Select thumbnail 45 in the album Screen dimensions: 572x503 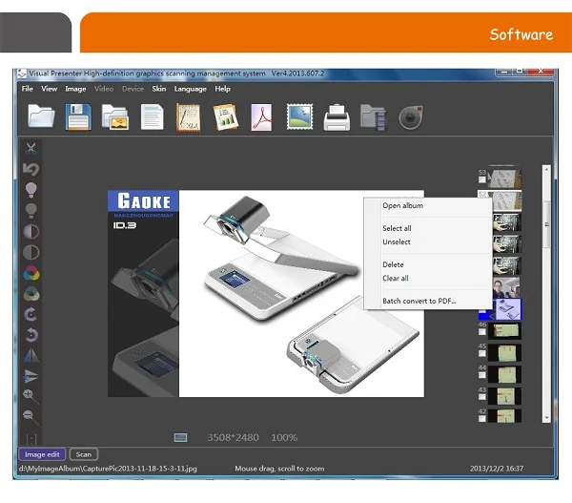(504, 353)
